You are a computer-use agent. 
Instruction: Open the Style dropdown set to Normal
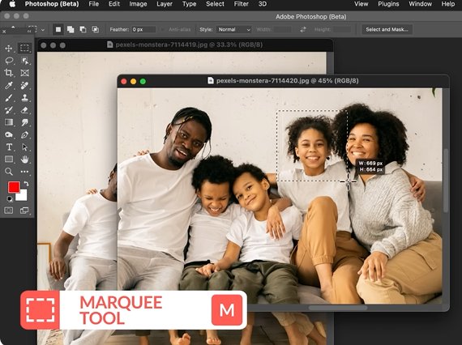click(x=234, y=29)
